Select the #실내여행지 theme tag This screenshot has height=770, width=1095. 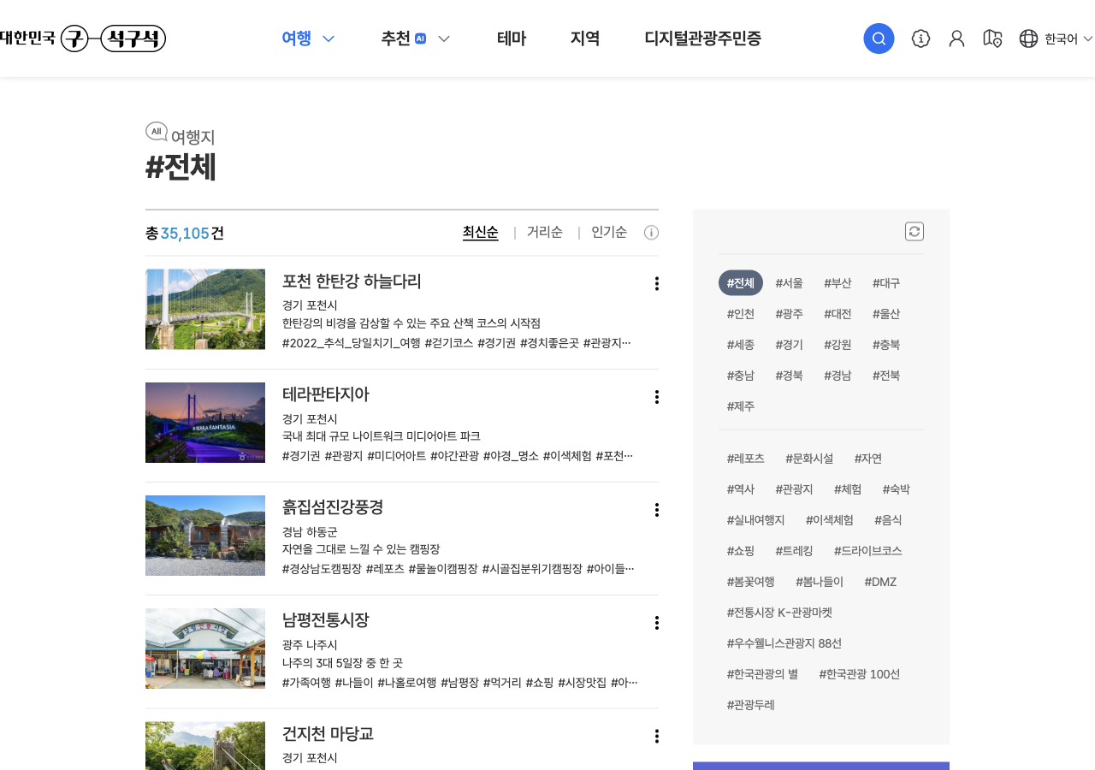point(755,520)
